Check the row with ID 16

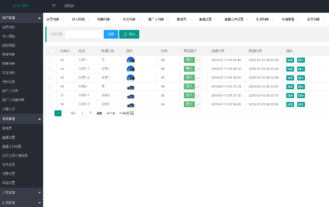coord(51,86)
